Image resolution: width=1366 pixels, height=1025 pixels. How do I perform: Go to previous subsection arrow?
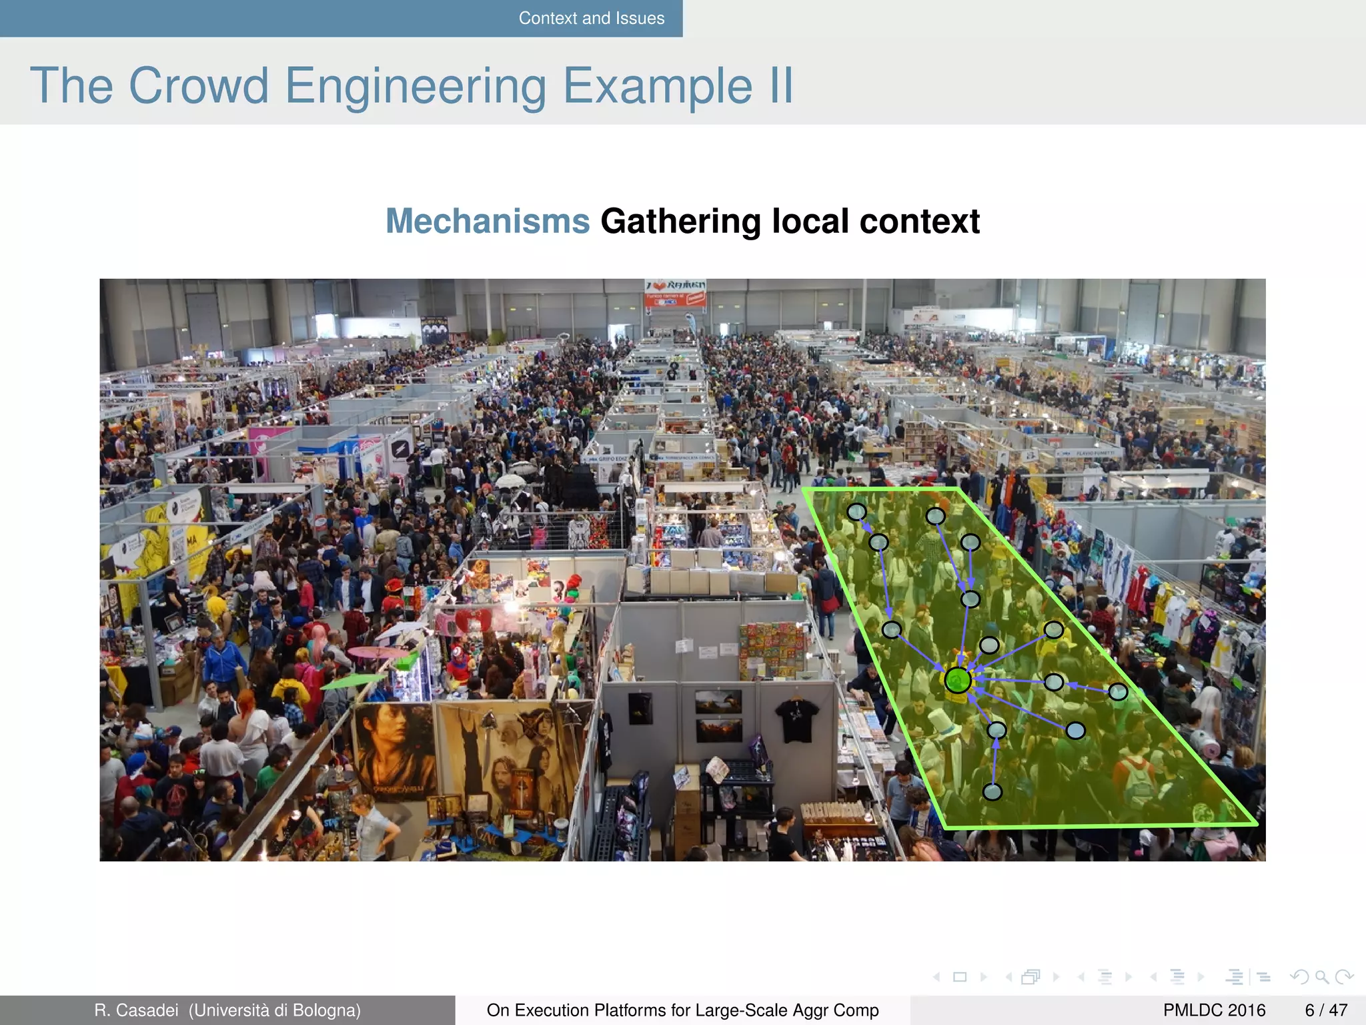pyautogui.click(x=1081, y=977)
